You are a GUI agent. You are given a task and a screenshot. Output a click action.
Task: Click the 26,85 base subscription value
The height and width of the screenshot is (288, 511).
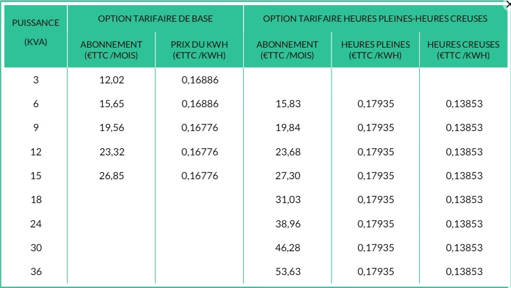tap(111, 176)
